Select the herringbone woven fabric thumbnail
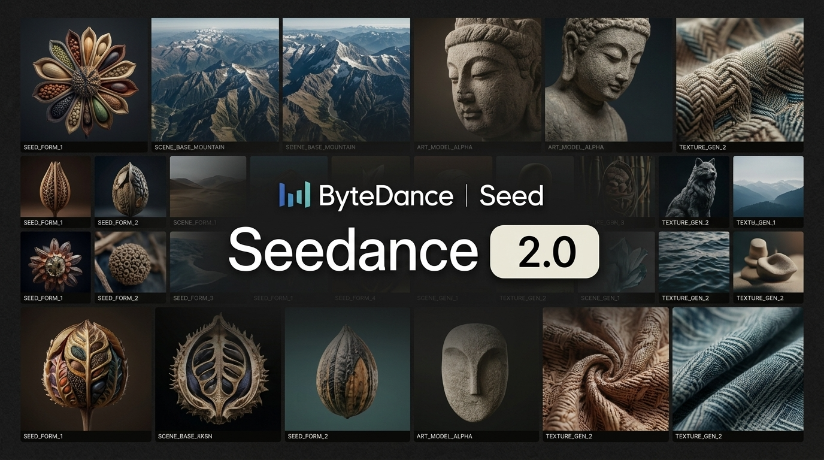 [x=740, y=80]
